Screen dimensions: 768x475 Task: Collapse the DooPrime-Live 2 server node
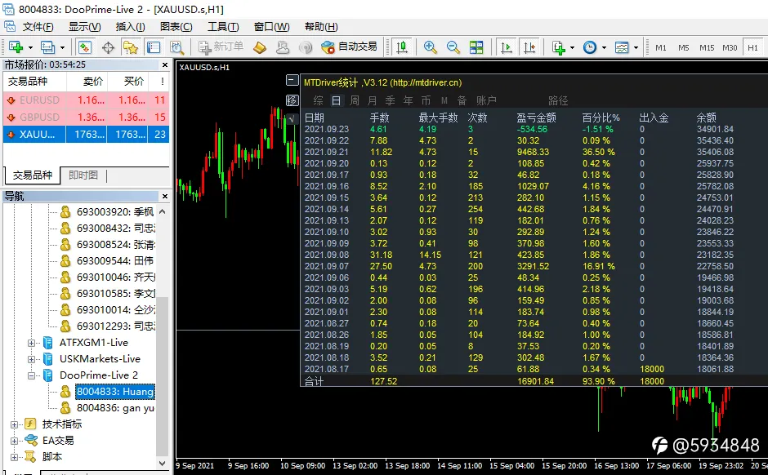pos(31,375)
